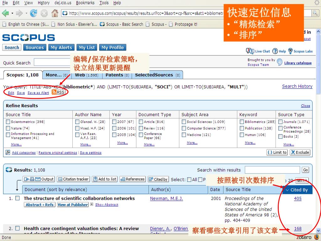Open Scopus Labs icon

point(290,51)
